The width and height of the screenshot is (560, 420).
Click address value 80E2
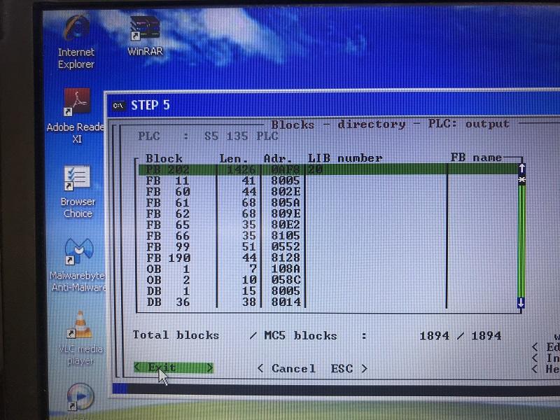(x=286, y=225)
